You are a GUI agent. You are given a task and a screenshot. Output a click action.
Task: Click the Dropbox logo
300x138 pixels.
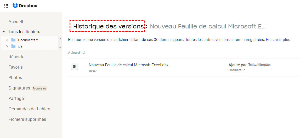[x=25, y=6]
